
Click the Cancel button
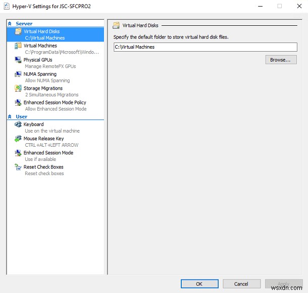(242, 284)
